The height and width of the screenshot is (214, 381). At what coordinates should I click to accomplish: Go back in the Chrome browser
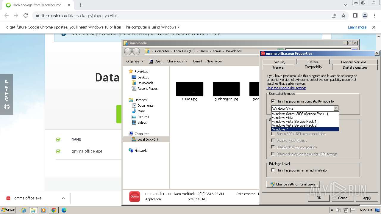tap(7, 15)
